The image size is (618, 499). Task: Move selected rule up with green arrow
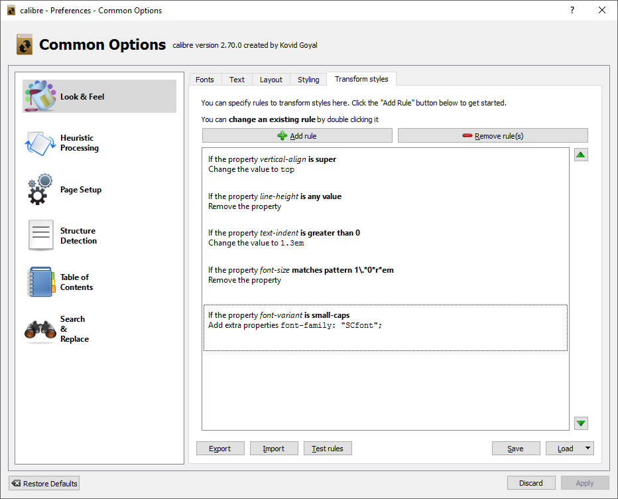[x=581, y=155]
